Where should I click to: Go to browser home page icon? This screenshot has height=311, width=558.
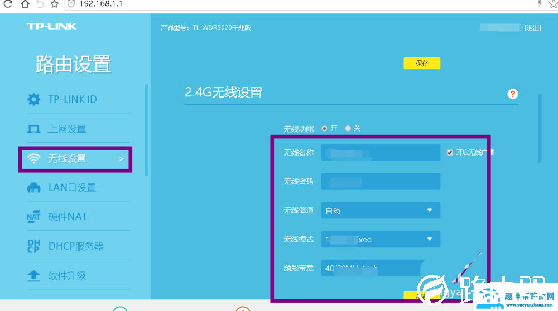pyautogui.click(x=25, y=4)
